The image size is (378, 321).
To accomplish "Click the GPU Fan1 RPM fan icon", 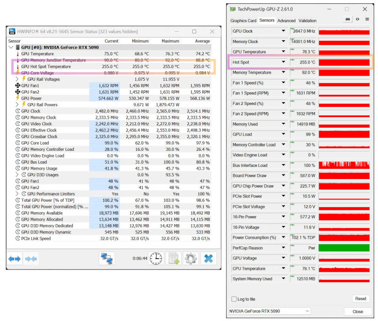I will pyautogui.click(x=17, y=86).
